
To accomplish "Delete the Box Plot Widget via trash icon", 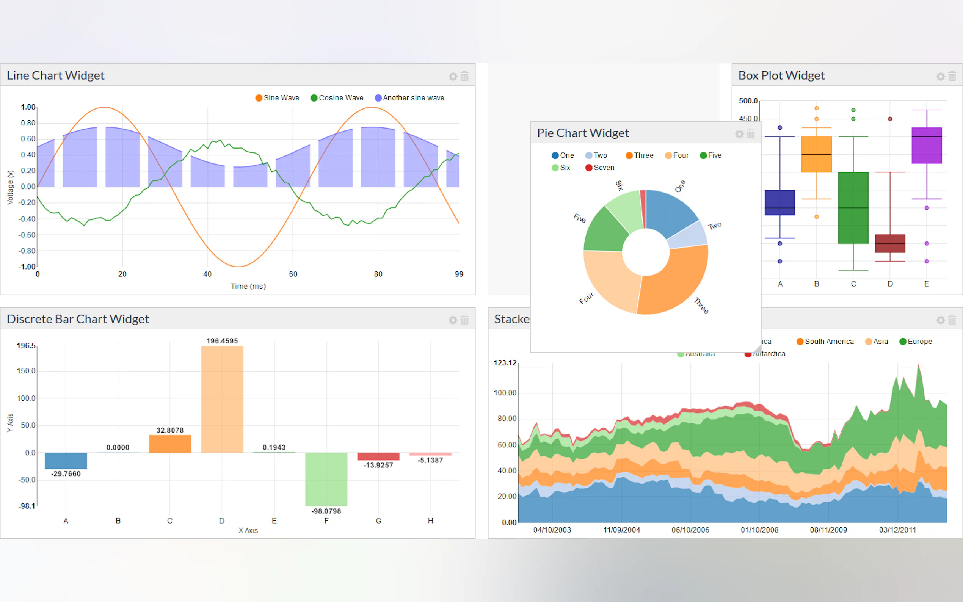I will 952,77.
